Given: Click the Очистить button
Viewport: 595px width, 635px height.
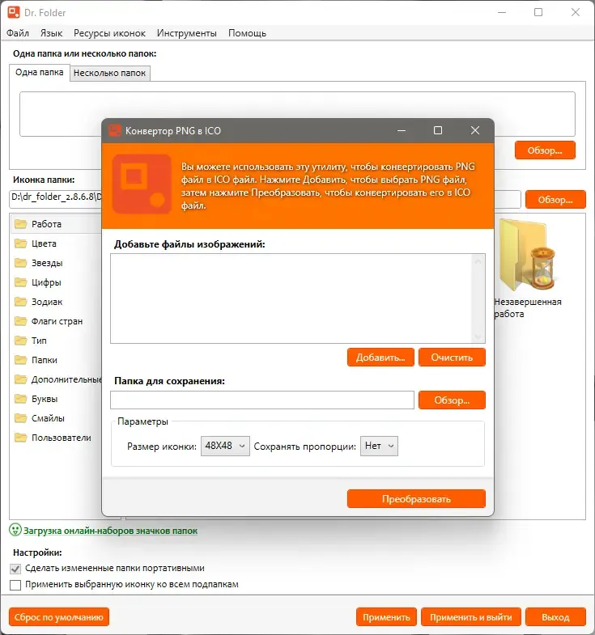Looking at the screenshot, I should [x=452, y=358].
